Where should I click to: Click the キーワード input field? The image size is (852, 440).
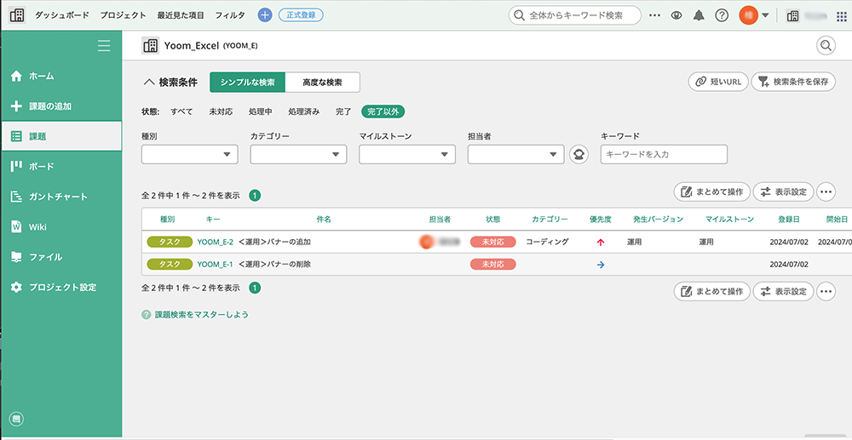point(664,154)
